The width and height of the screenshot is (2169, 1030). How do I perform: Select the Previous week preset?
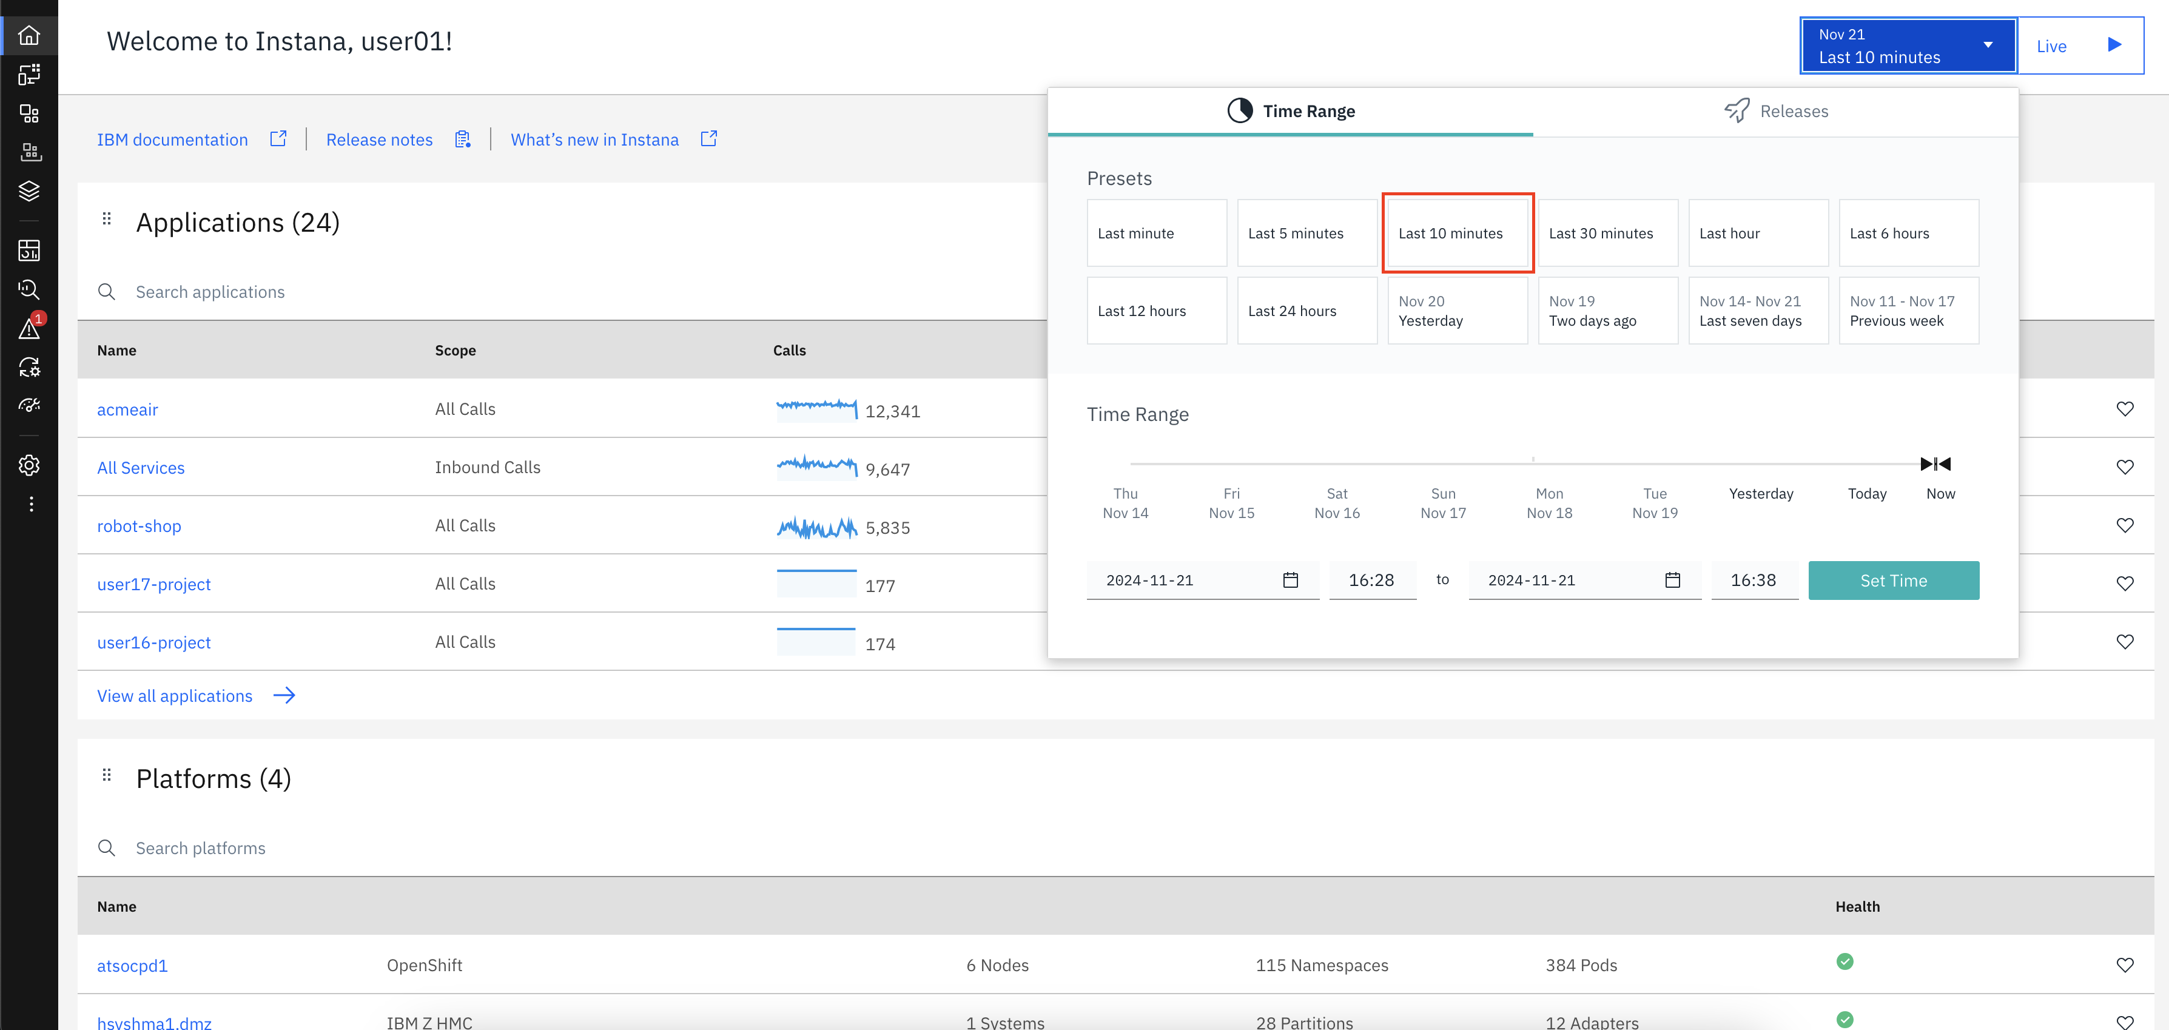click(x=1909, y=311)
